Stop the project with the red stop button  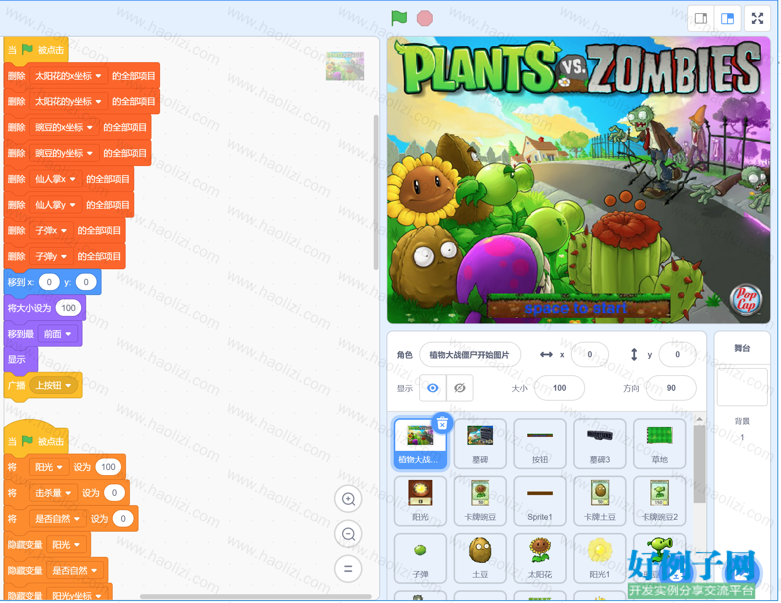tap(424, 18)
